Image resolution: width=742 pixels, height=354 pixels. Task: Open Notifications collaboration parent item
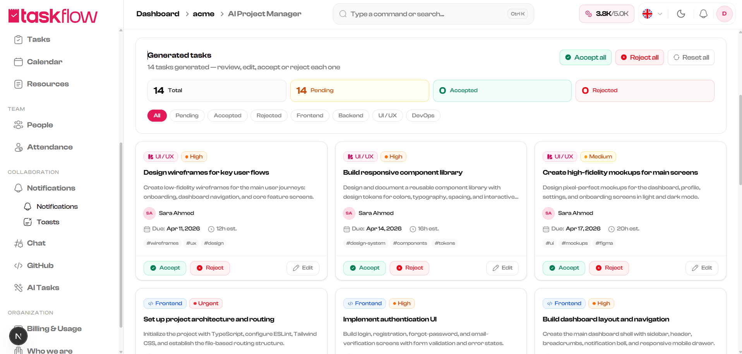tap(45, 188)
